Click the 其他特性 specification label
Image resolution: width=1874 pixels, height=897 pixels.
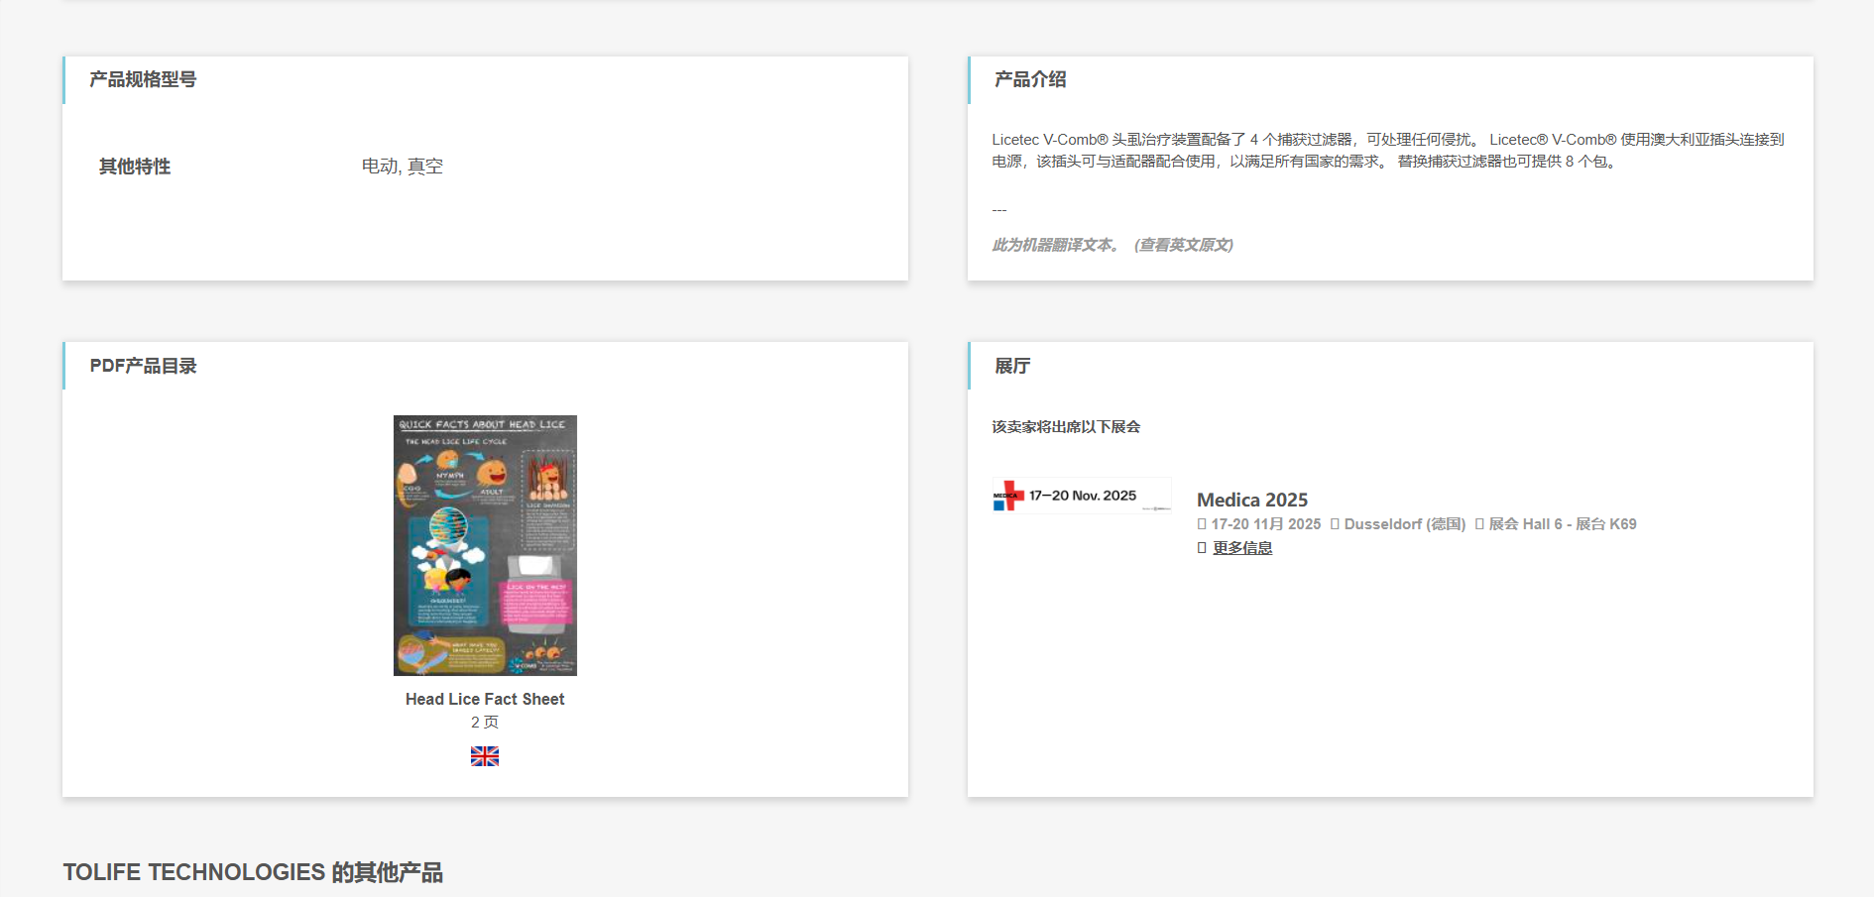[x=133, y=167]
